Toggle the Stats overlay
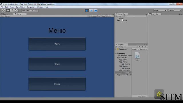This screenshot has width=183, height=103. tap(103, 16)
